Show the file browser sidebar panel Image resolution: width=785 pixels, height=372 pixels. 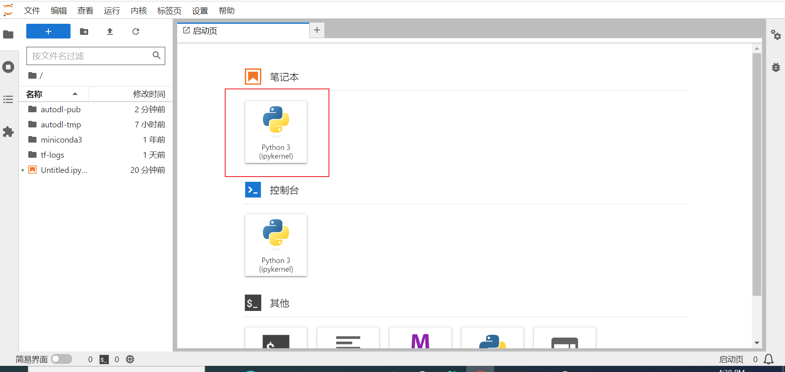[8, 34]
